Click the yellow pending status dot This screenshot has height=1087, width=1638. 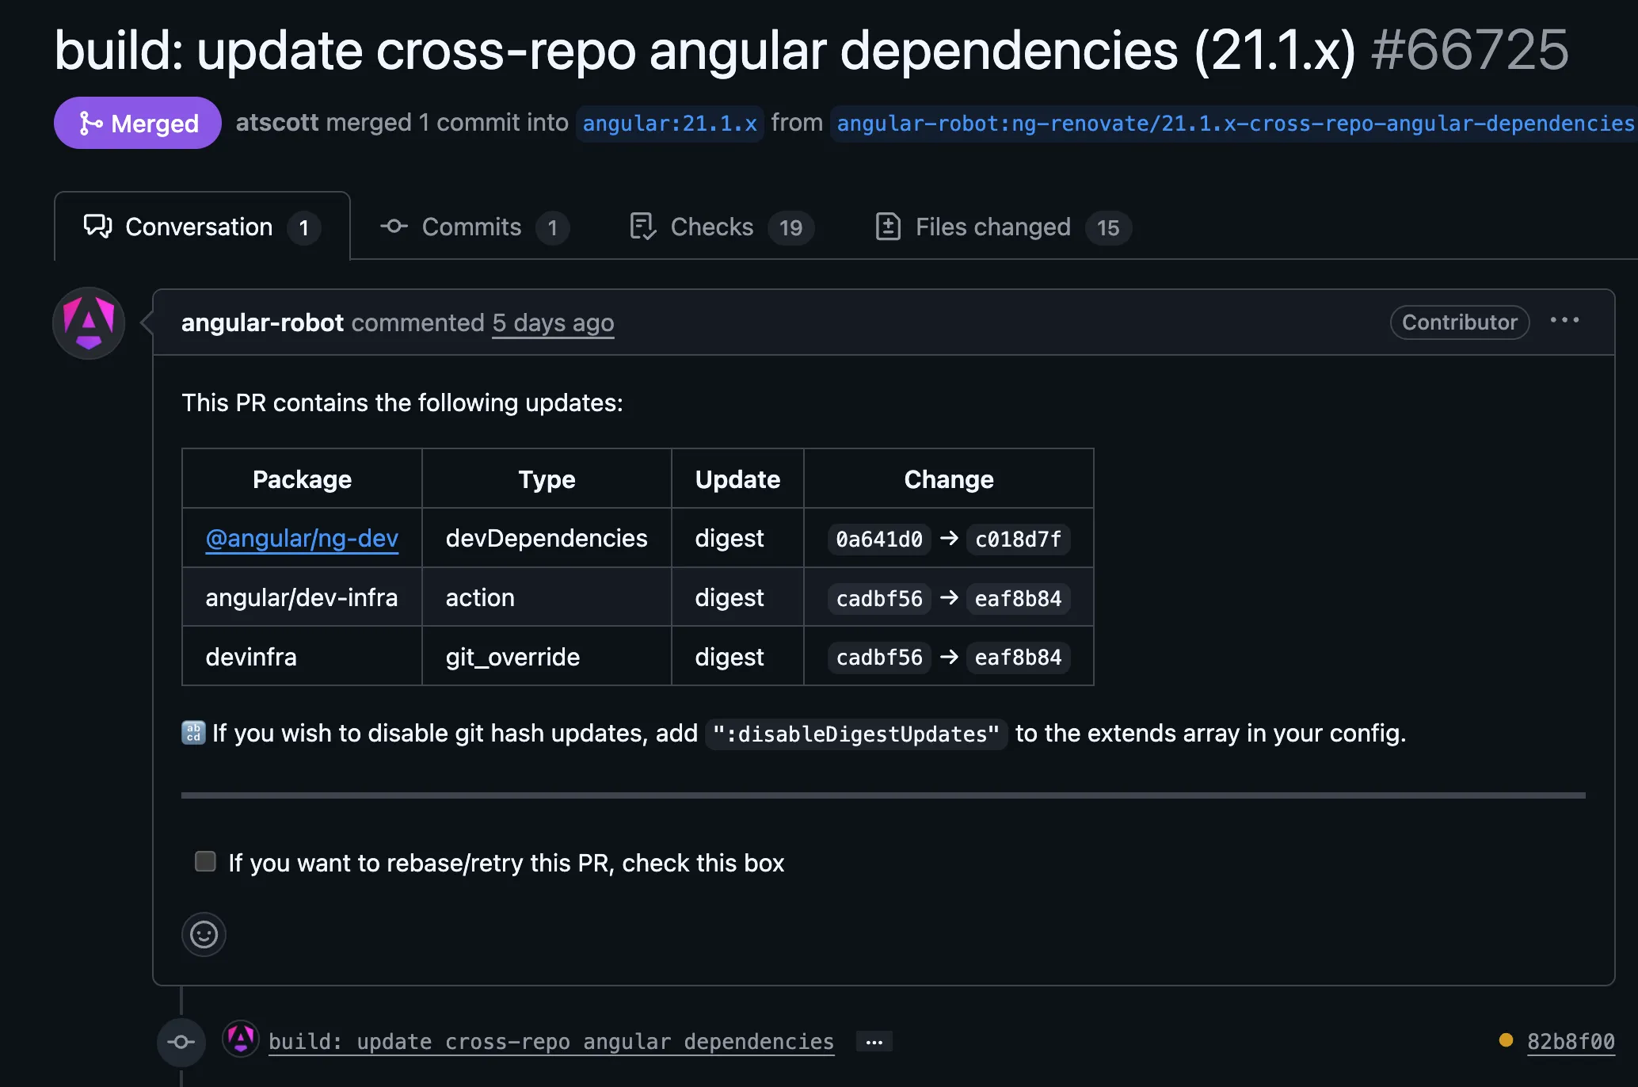pyautogui.click(x=1506, y=1040)
